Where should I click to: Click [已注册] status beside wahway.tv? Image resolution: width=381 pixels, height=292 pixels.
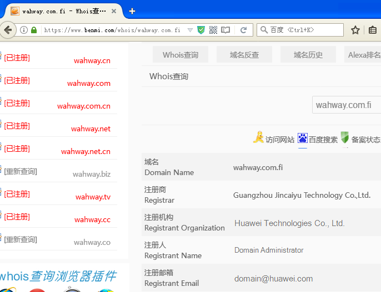[17, 194]
